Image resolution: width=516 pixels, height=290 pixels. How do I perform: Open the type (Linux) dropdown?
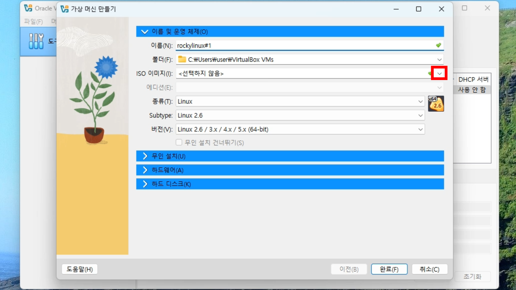point(420,102)
